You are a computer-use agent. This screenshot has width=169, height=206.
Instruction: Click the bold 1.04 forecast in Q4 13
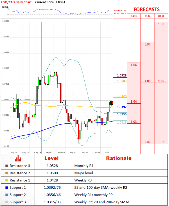click(x=134, y=101)
